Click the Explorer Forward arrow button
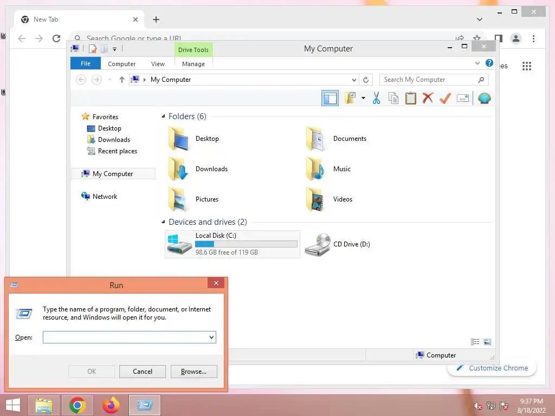 click(x=96, y=80)
